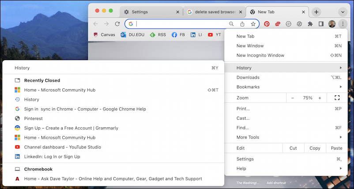Open the three-dot Chrome menu button
Viewport: 354px width, 189px height.
(x=343, y=24)
